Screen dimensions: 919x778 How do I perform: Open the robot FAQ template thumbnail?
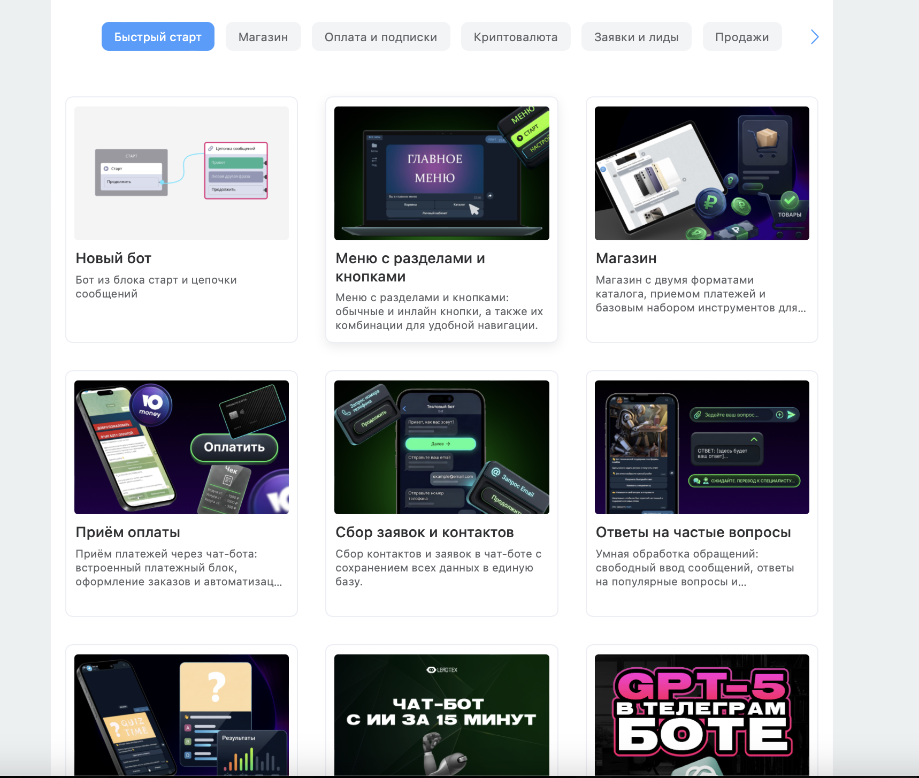(x=702, y=447)
